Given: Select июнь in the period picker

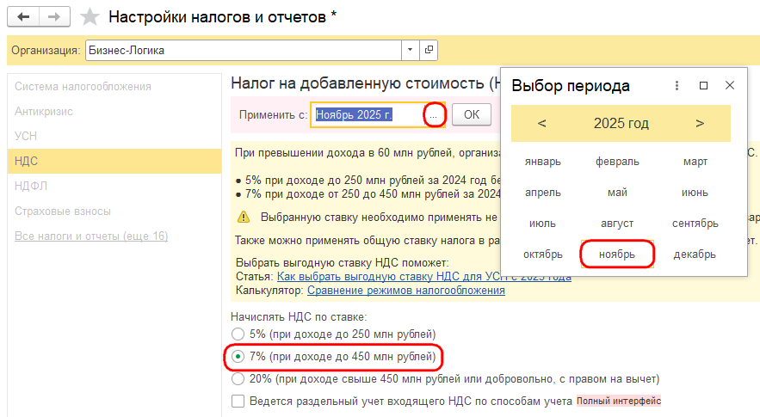Looking at the screenshot, I should (695, 193).
